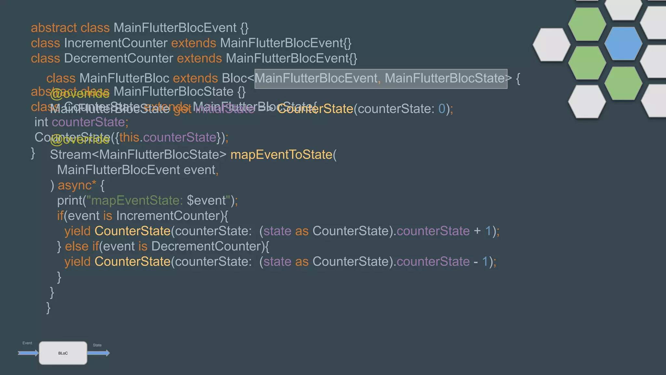Click 'Stream<MainFlutterBlocState>' return type
Image resolution: width=666 pixels, height=375 pixels.
tap(138, 155)
